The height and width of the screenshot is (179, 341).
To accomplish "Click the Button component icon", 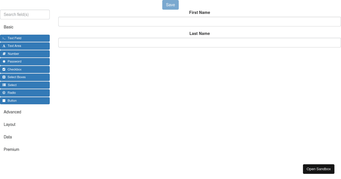I will (4, 101).
